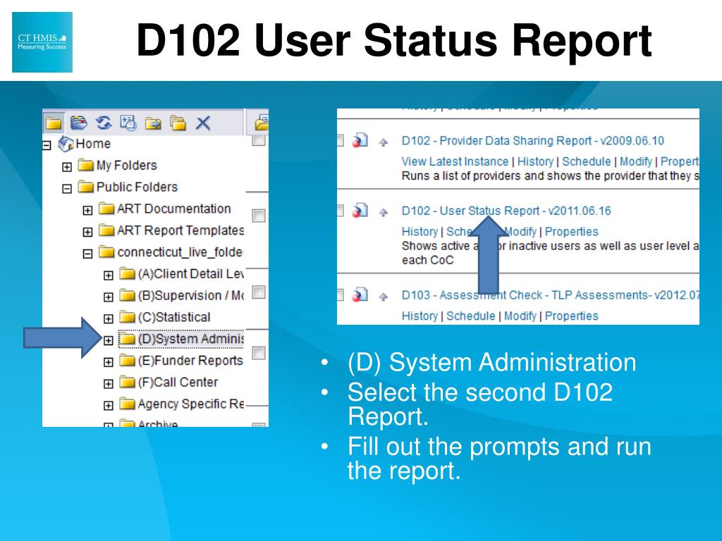
Task: Click Modify under D103 Assessment Check
Action: (520, 316)
